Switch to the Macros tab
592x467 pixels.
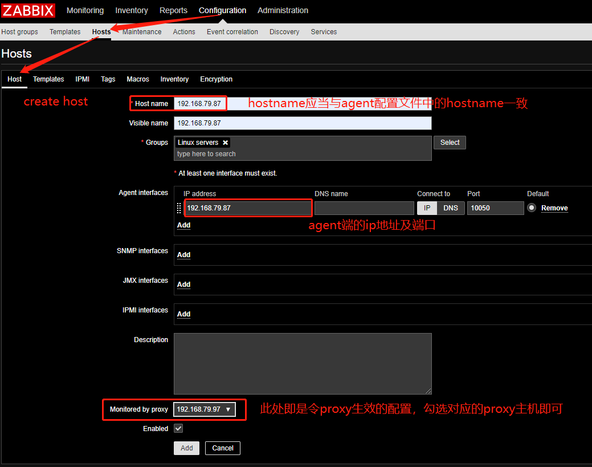pos(137,79)
